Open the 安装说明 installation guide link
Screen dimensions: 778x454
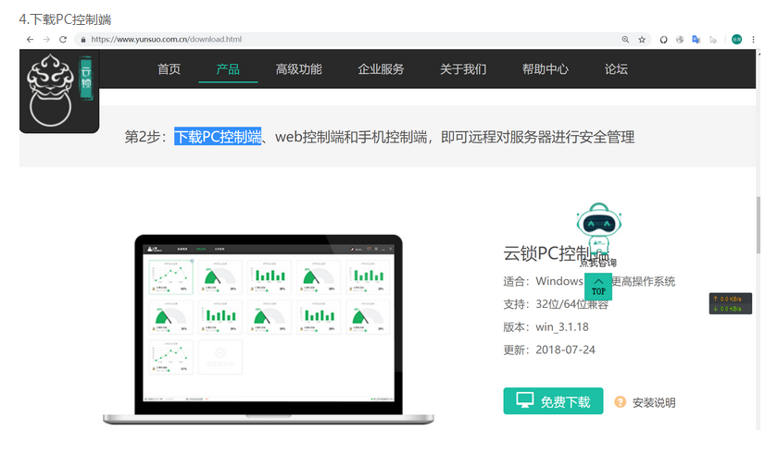654,402
